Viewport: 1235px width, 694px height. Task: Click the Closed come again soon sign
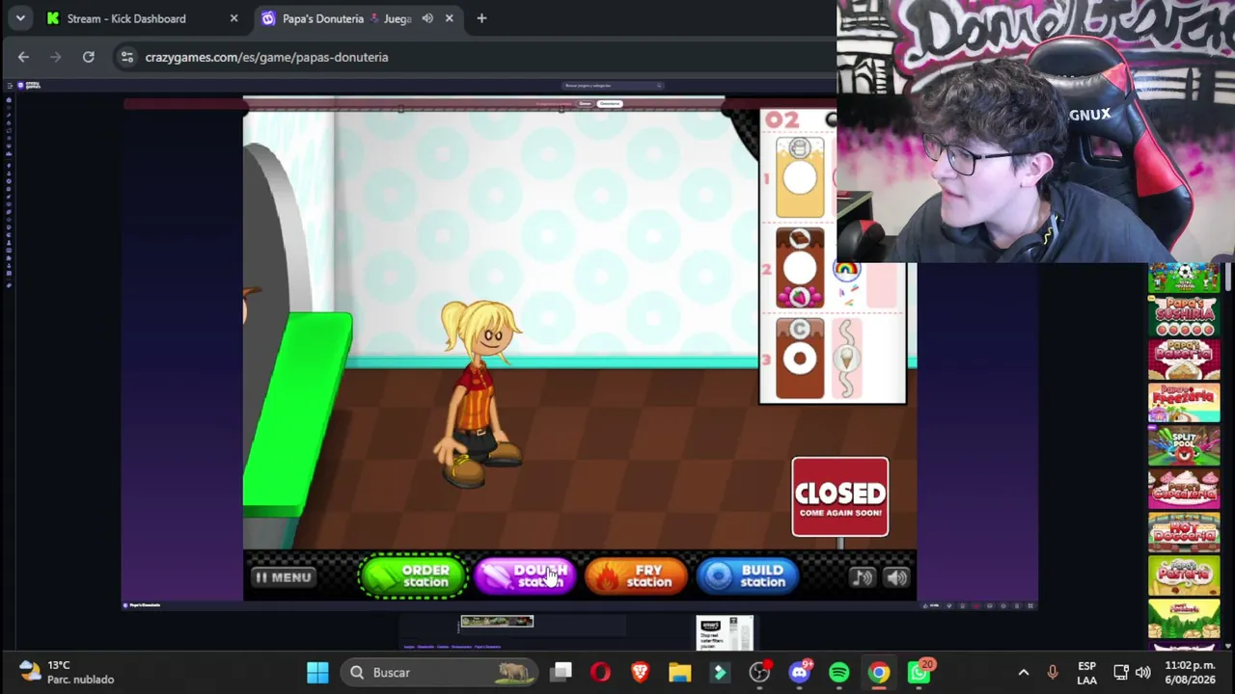click(840, 496)
